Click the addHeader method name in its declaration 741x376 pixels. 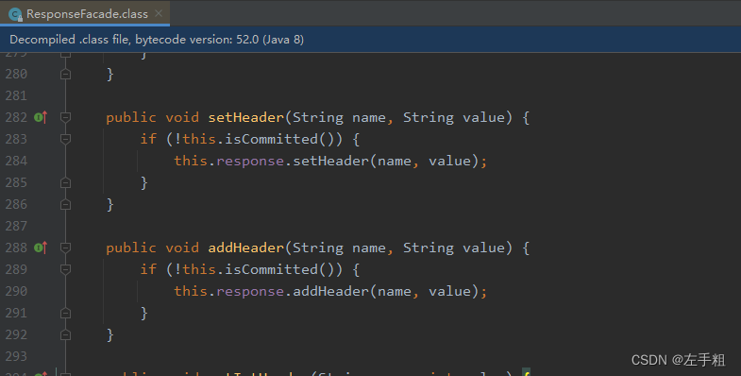[x=246, y=248]
